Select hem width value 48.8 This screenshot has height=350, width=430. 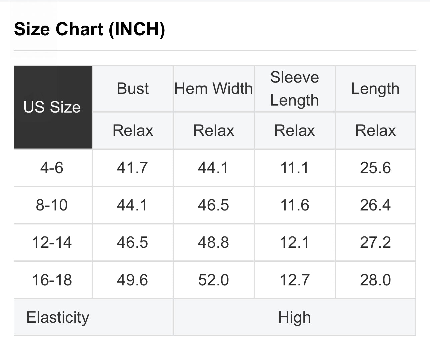coord(213,242)
